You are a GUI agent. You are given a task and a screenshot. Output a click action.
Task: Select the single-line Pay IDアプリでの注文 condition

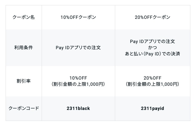tap(78, 48)
